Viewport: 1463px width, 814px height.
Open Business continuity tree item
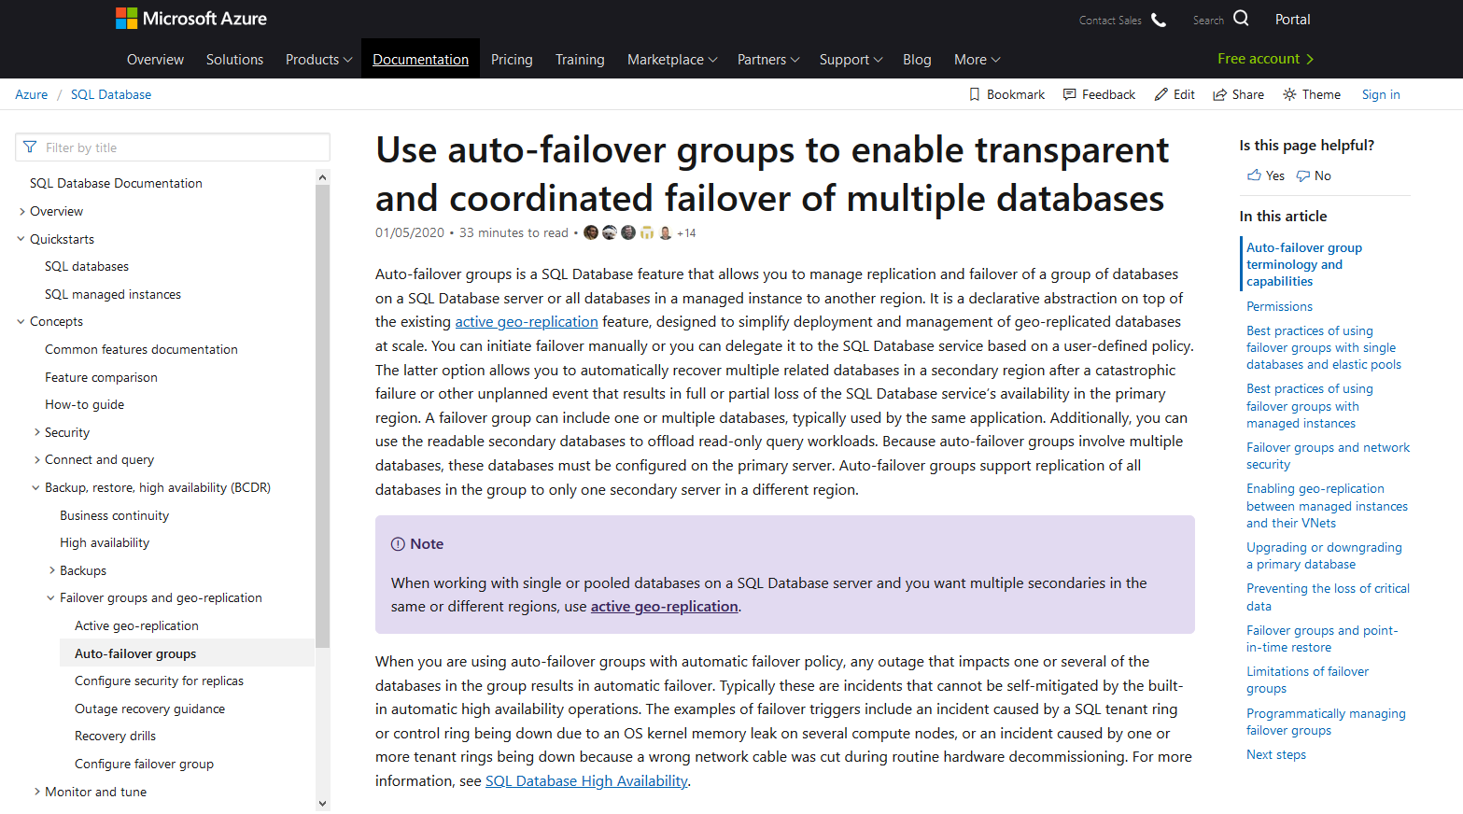[114, 515]
